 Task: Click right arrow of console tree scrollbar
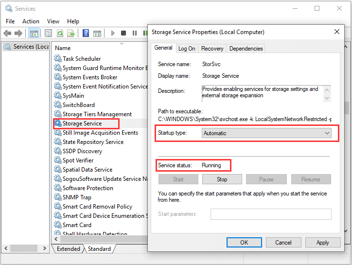[x=45, y=248]
